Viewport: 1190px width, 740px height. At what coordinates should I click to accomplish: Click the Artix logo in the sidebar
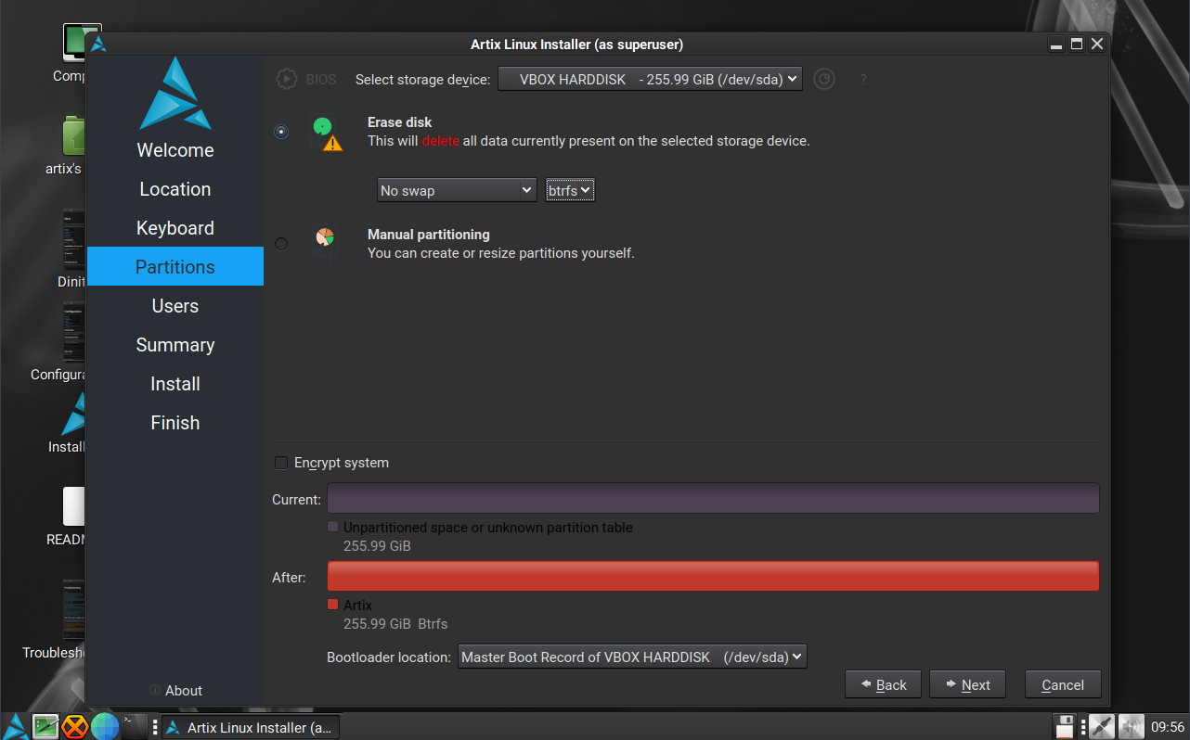pos(175,95)
